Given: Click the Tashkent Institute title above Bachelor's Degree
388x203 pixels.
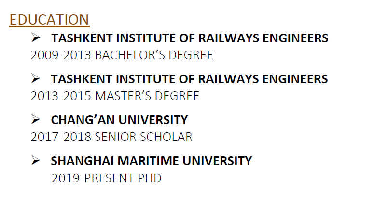Looking at the screenshot, I should 190,38.
